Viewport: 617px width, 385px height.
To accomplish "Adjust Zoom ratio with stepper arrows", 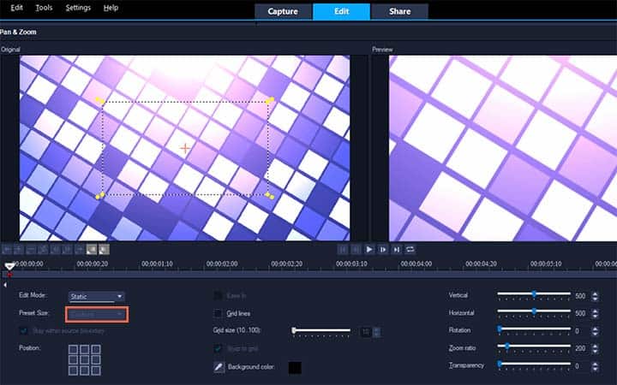I will click(x=595, y=348).
